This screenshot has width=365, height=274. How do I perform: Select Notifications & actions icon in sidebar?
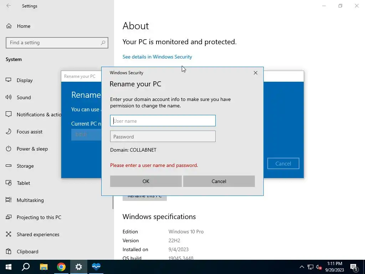tap(9, 115)
